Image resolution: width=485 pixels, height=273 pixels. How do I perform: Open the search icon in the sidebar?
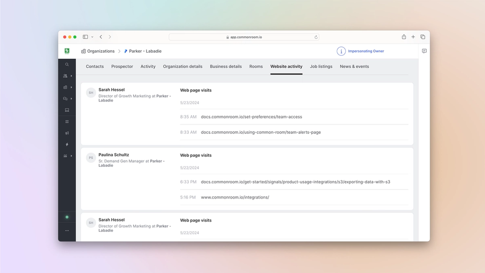pos(67,64)
